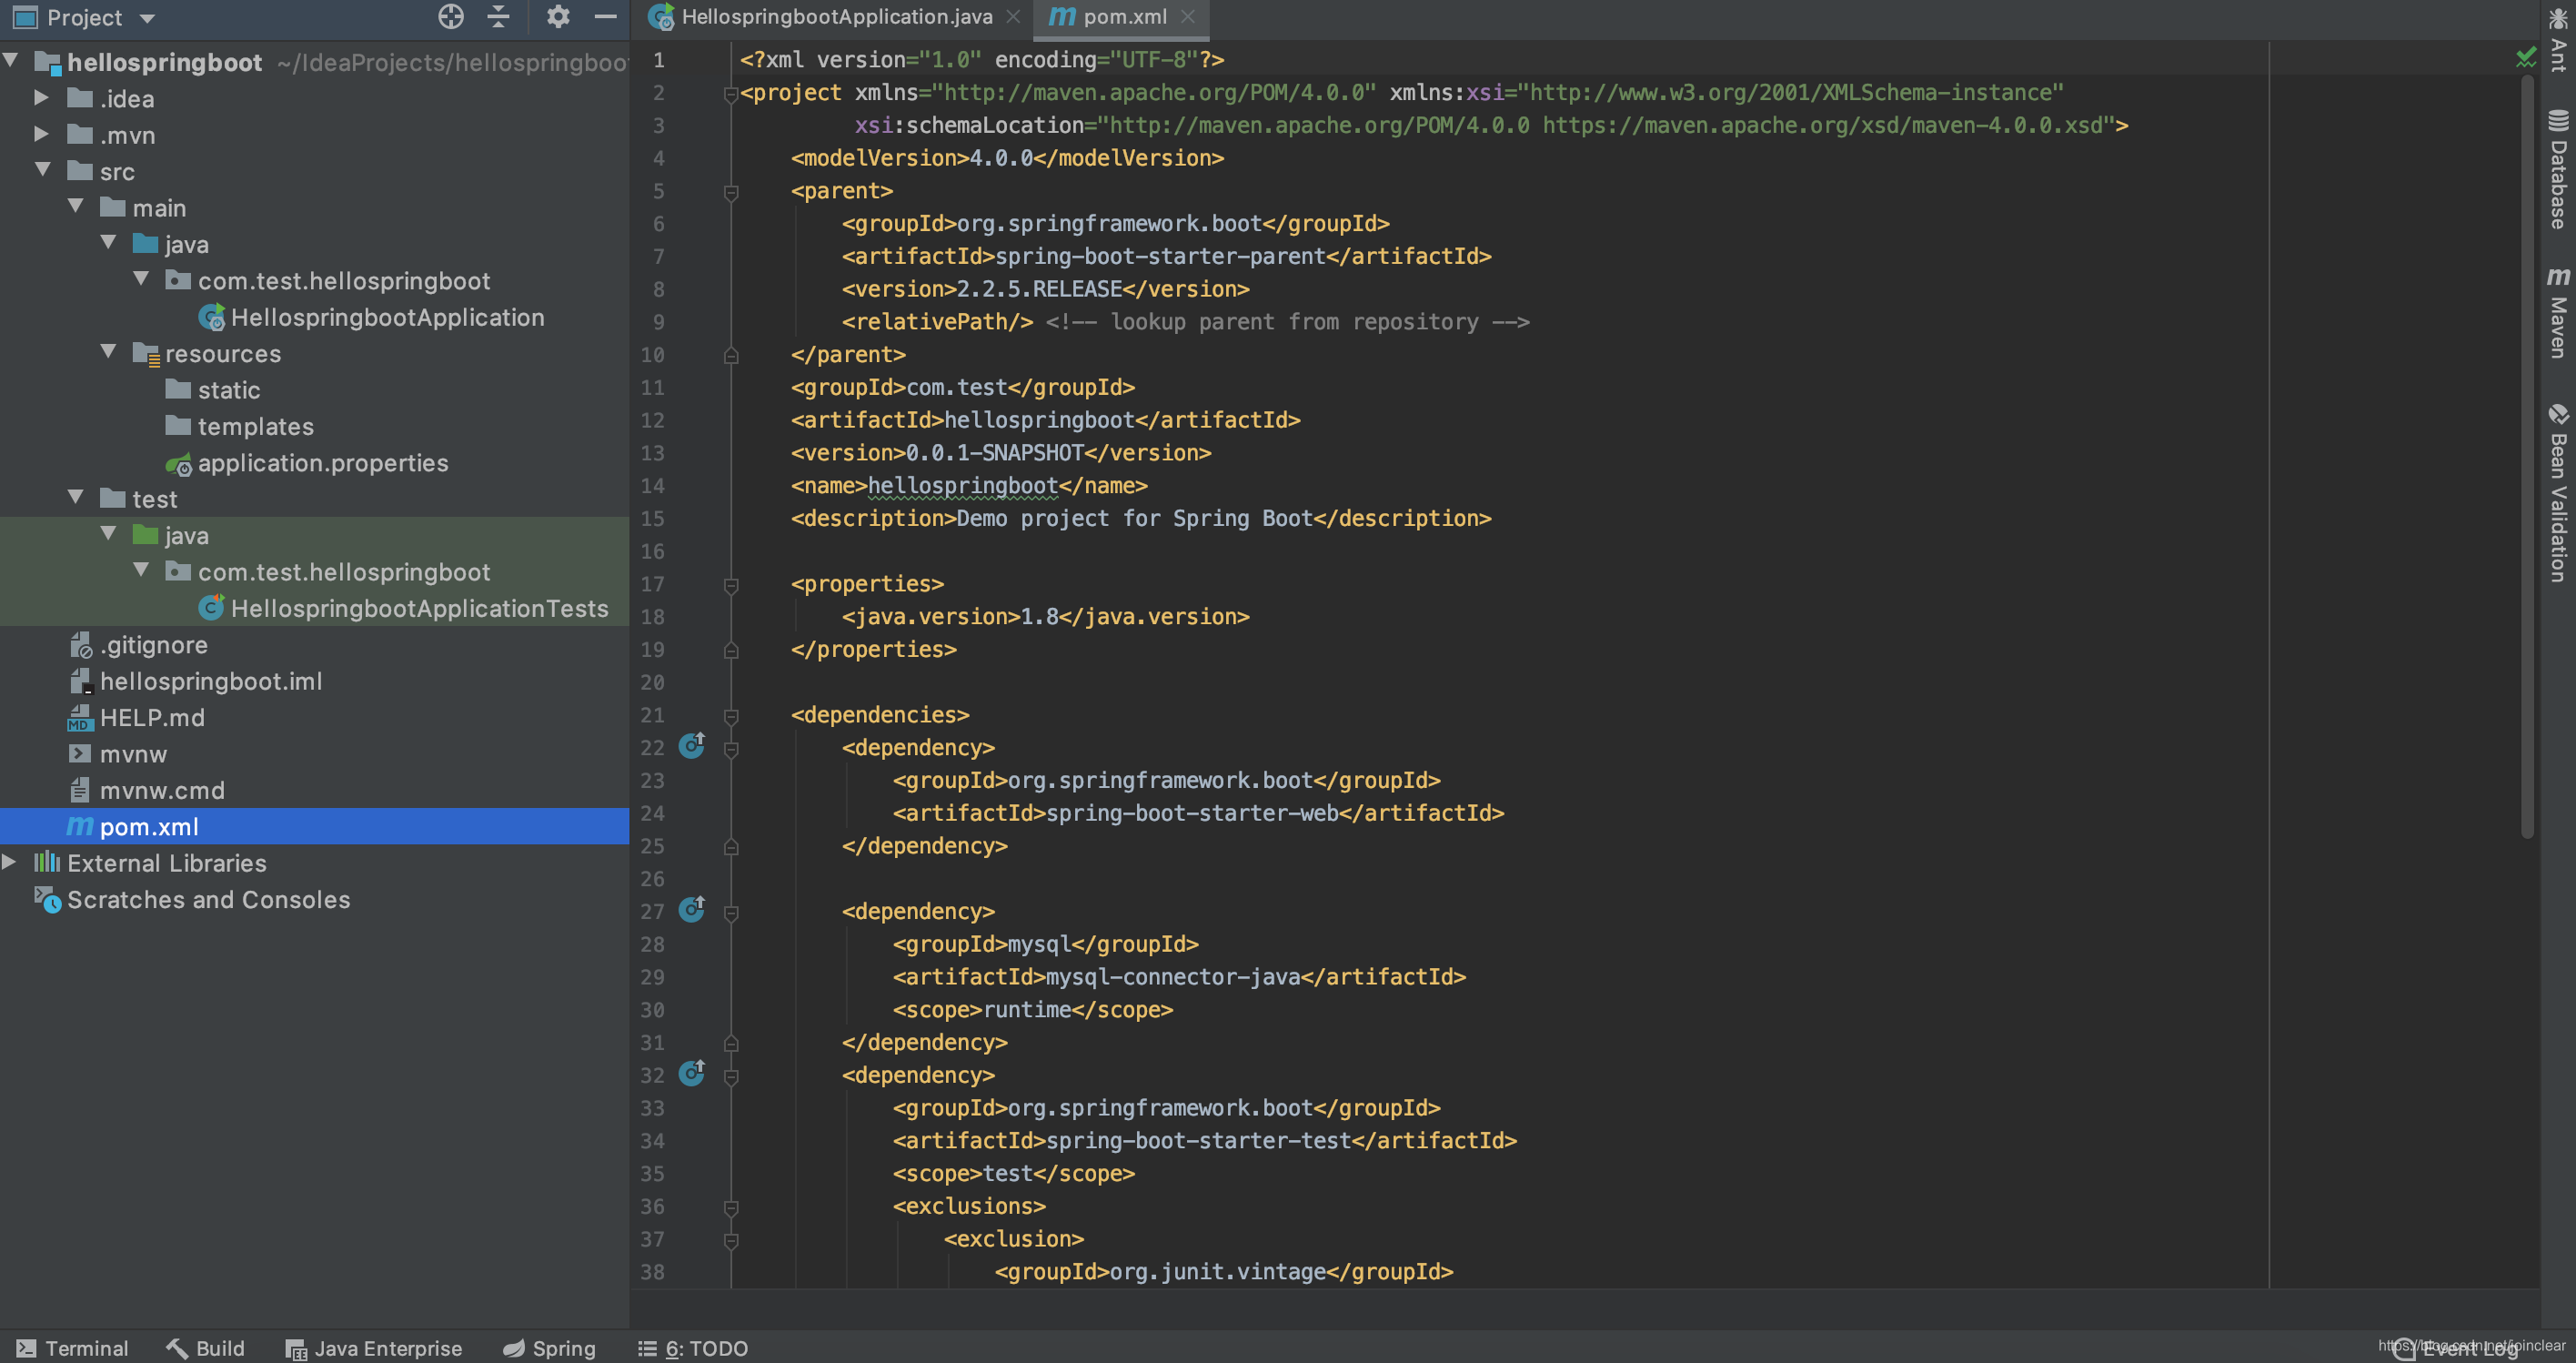Fold the project element at line 2
This screenshot has width=2576, height=1363.
tap(731, 94)
